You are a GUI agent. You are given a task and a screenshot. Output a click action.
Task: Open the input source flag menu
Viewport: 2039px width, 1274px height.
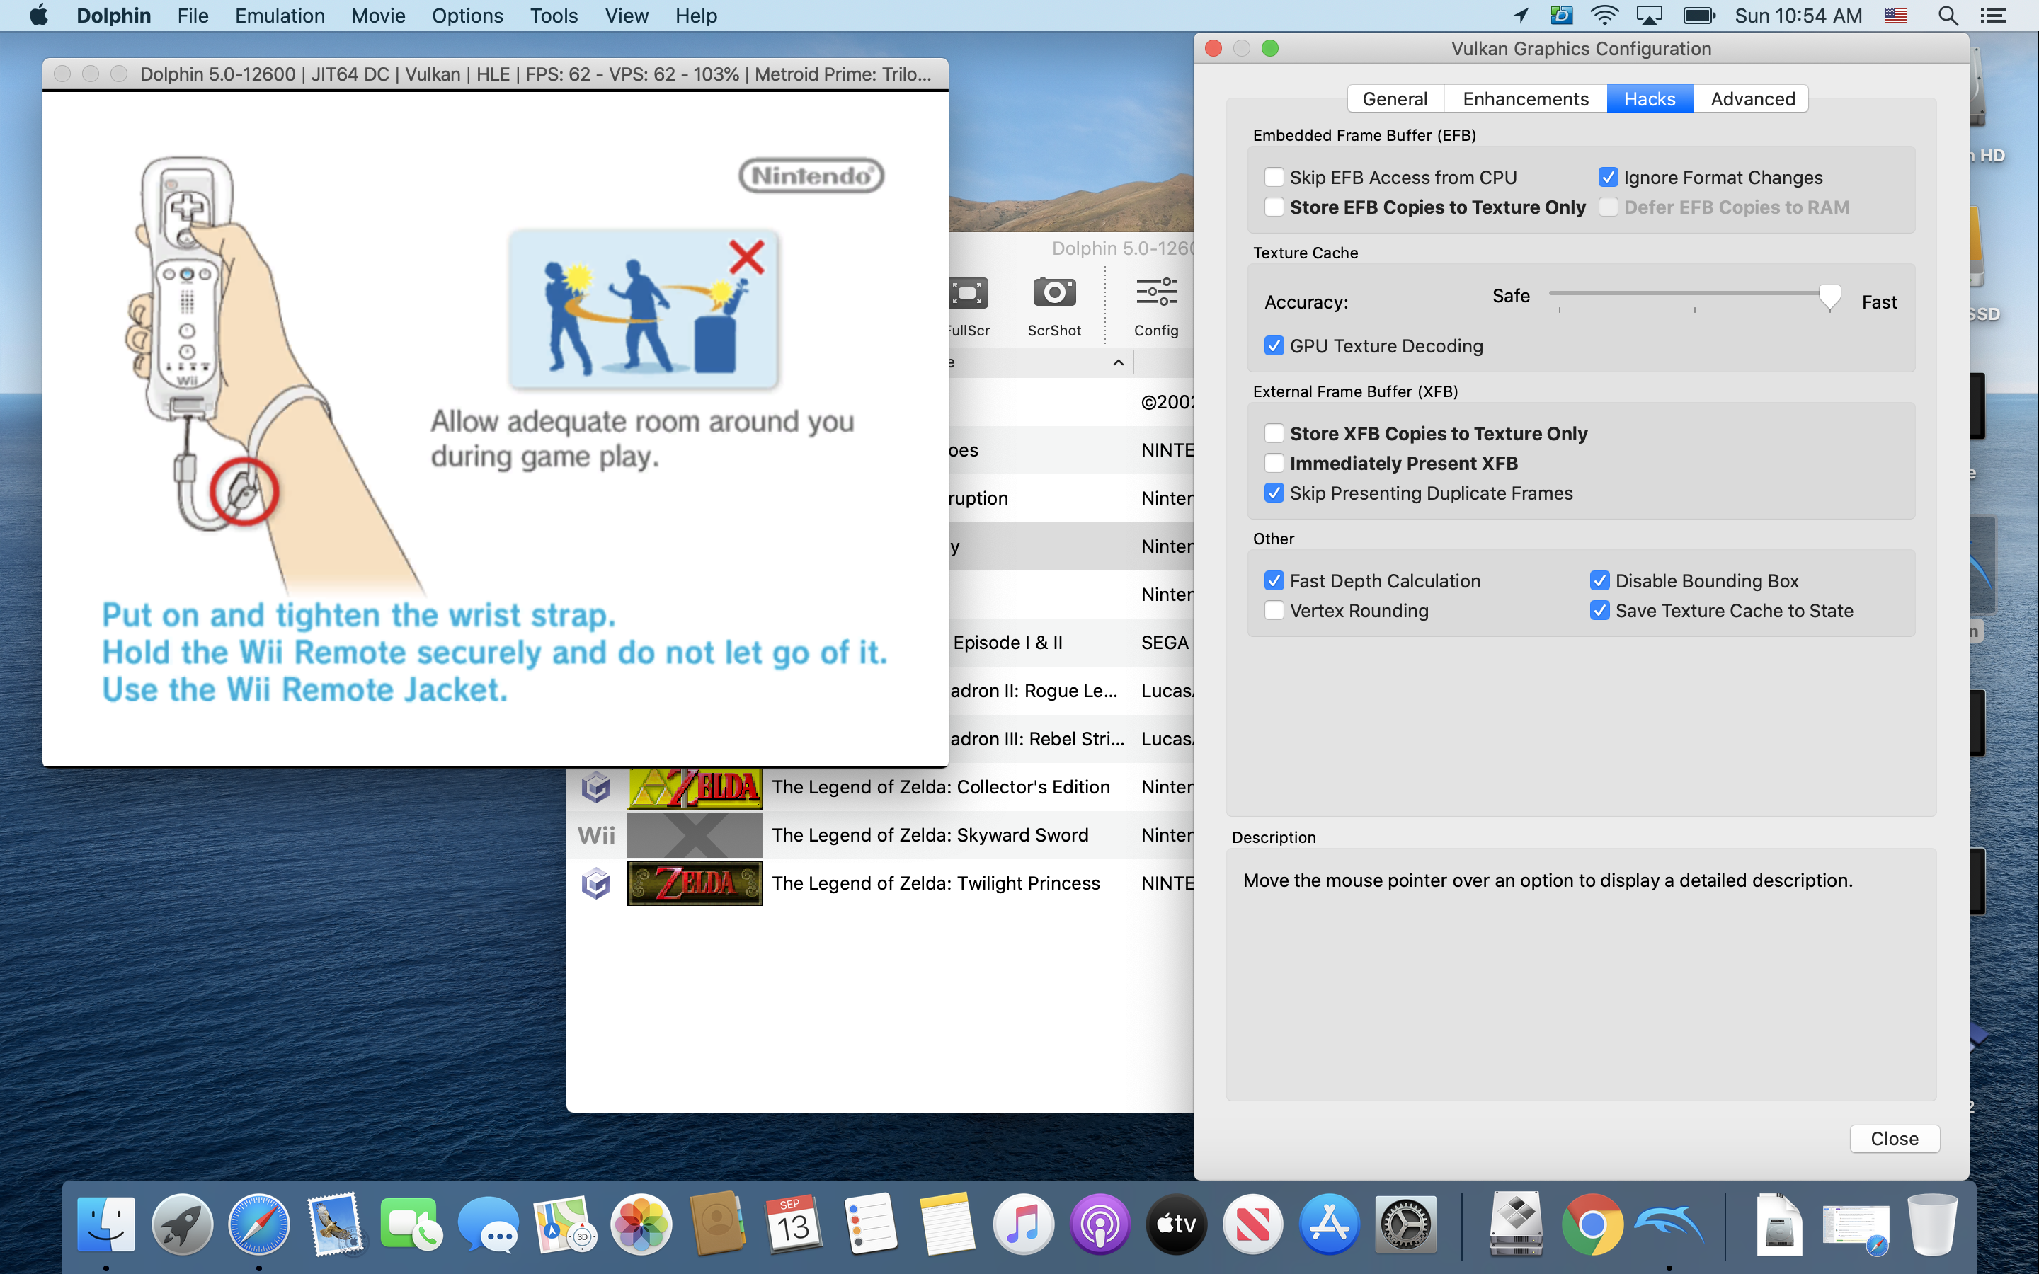tap(1895, 15)
